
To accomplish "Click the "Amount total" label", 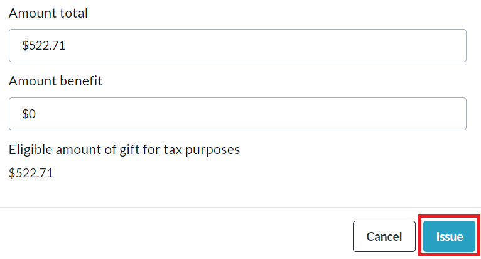I will coord(48,13).
